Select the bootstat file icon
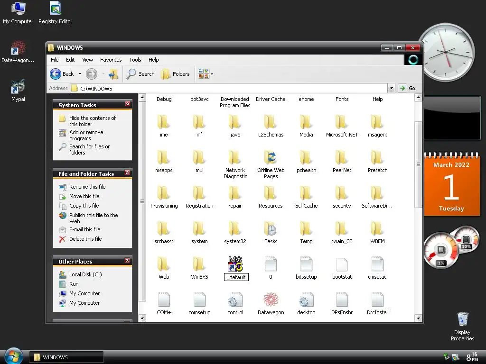The image size is (486, 364). [x=342, y=264]
